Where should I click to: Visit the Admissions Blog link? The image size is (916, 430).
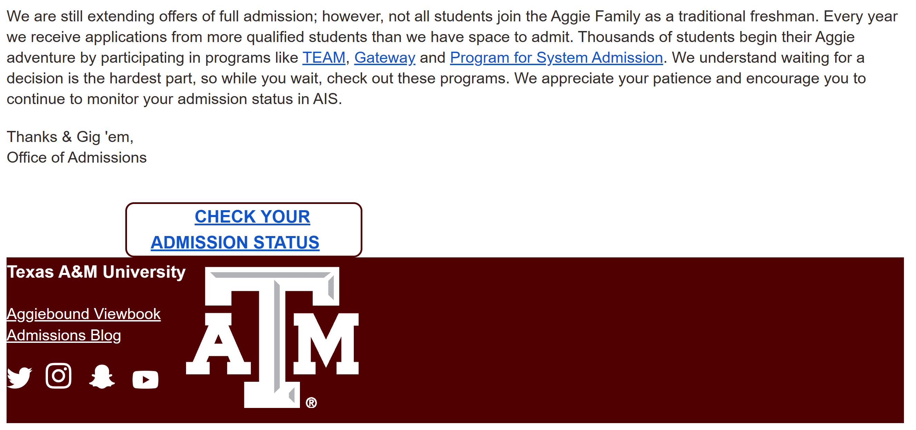pyautogui.click(x=64, y=335)
